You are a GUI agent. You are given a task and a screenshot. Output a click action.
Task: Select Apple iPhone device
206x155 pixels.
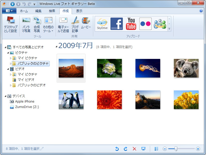tap(22, 101)
